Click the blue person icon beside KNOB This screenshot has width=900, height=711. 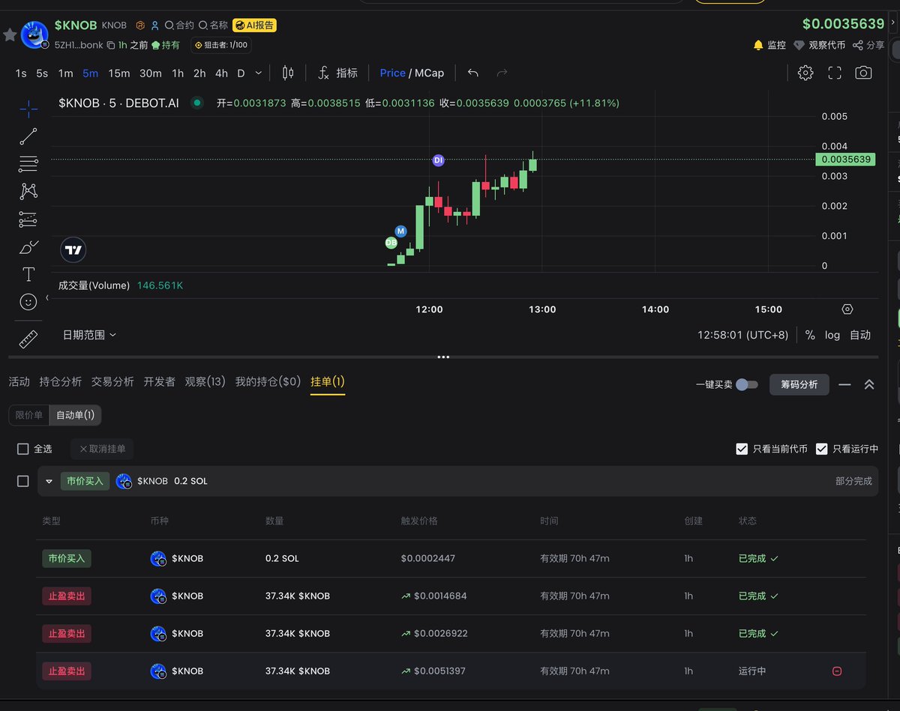point(154,25)
